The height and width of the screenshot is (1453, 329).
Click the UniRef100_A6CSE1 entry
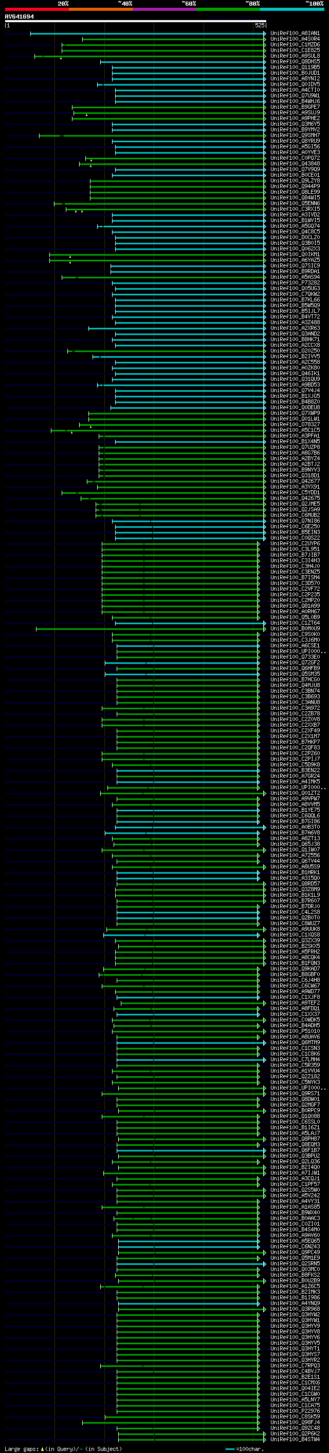point(295,645)
